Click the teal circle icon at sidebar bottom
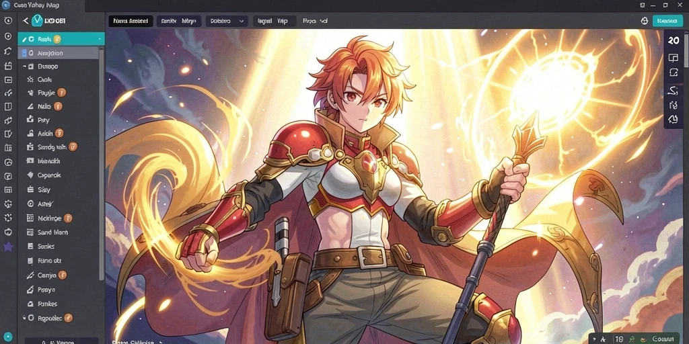The height and width of the screenshot is (344, 689). click(x=8, y=337)
